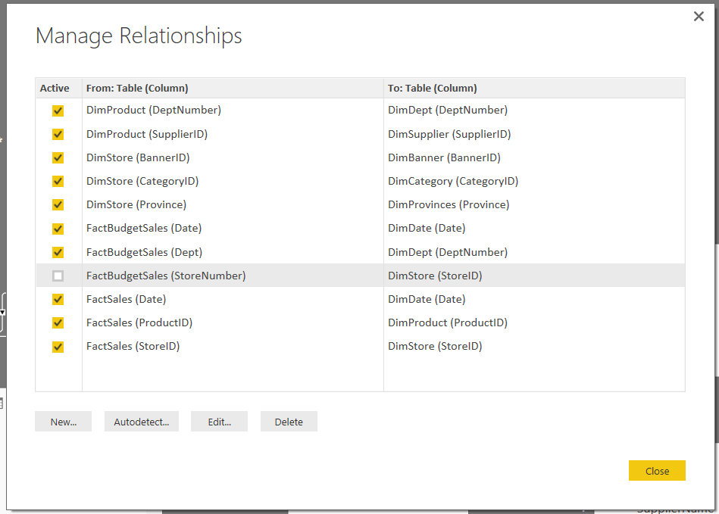Close the Manage Relationships dialog with X
Viewport: 719px width, 514px height.
click(x=699, y=17)
